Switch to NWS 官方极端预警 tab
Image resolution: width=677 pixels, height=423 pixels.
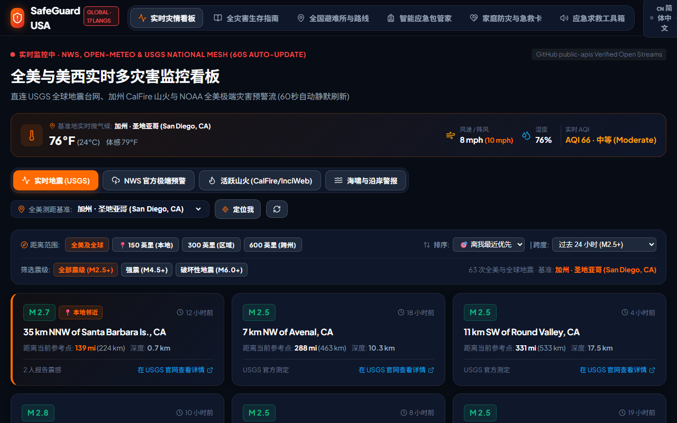tap(149, 180)
